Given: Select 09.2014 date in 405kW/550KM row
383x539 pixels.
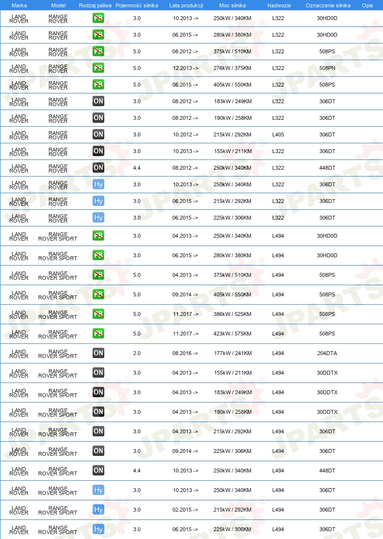Looking at the screenshot, I should 185,294.
